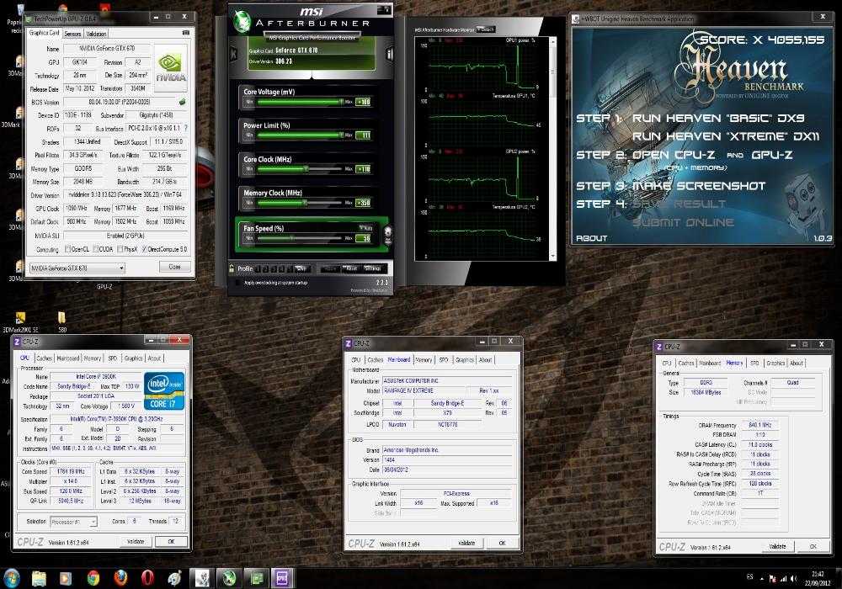842x589 pixels.
Task: Click the NVIDIA logo in GPU-Z
Action: 171,68
